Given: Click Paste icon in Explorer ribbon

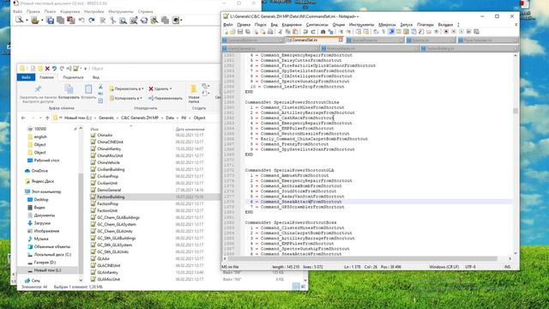Looking at the screenshot, I should [88, 88].
